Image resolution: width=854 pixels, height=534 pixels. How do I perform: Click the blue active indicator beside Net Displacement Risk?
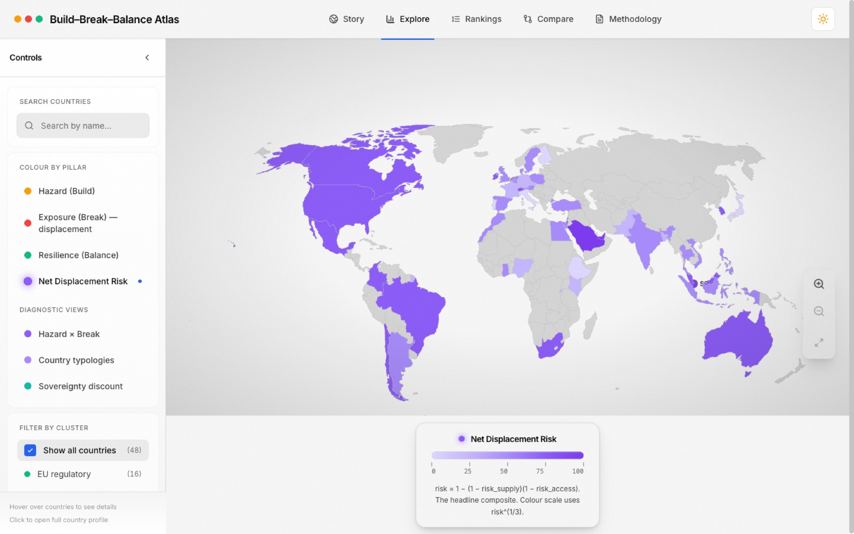140,281
